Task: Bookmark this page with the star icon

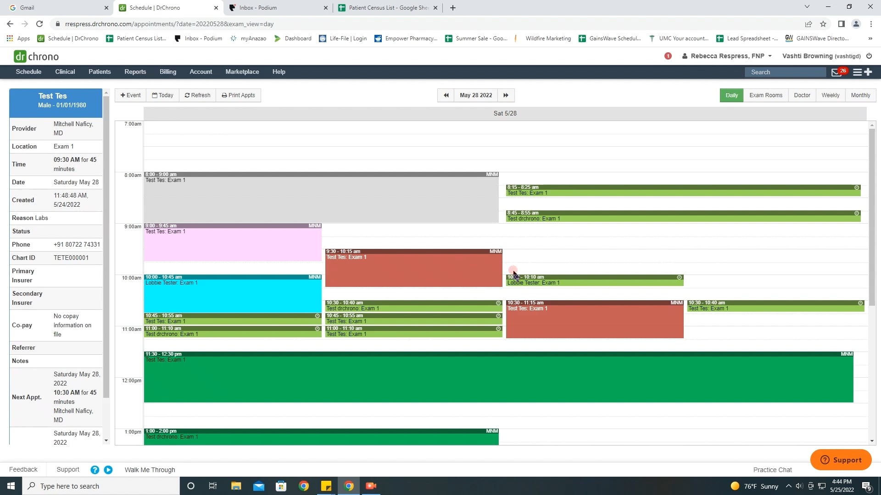Action: [823, 24]
